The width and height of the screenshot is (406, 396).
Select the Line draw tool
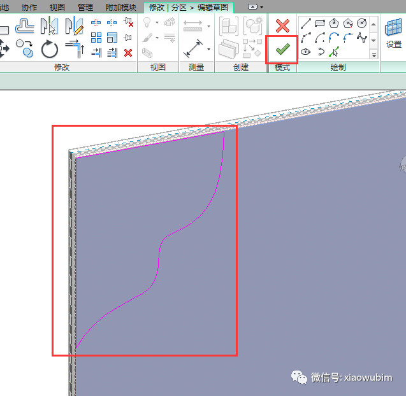point(306,24)
